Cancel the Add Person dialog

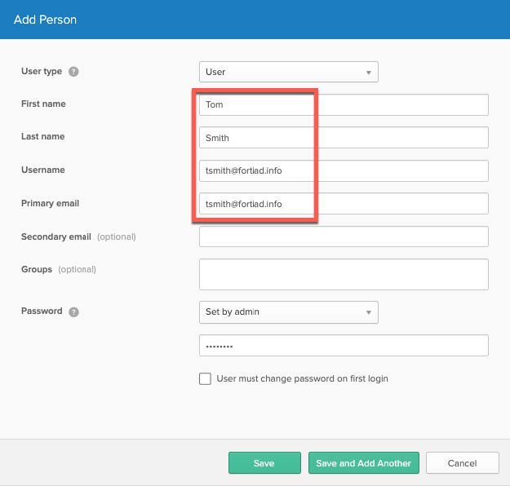pos(462,463)
